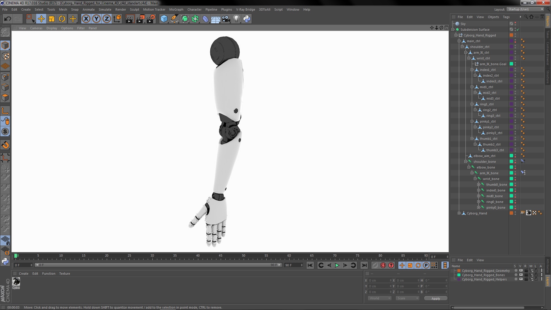Open the Layout dropdown Startup (User)

(525, 9)
